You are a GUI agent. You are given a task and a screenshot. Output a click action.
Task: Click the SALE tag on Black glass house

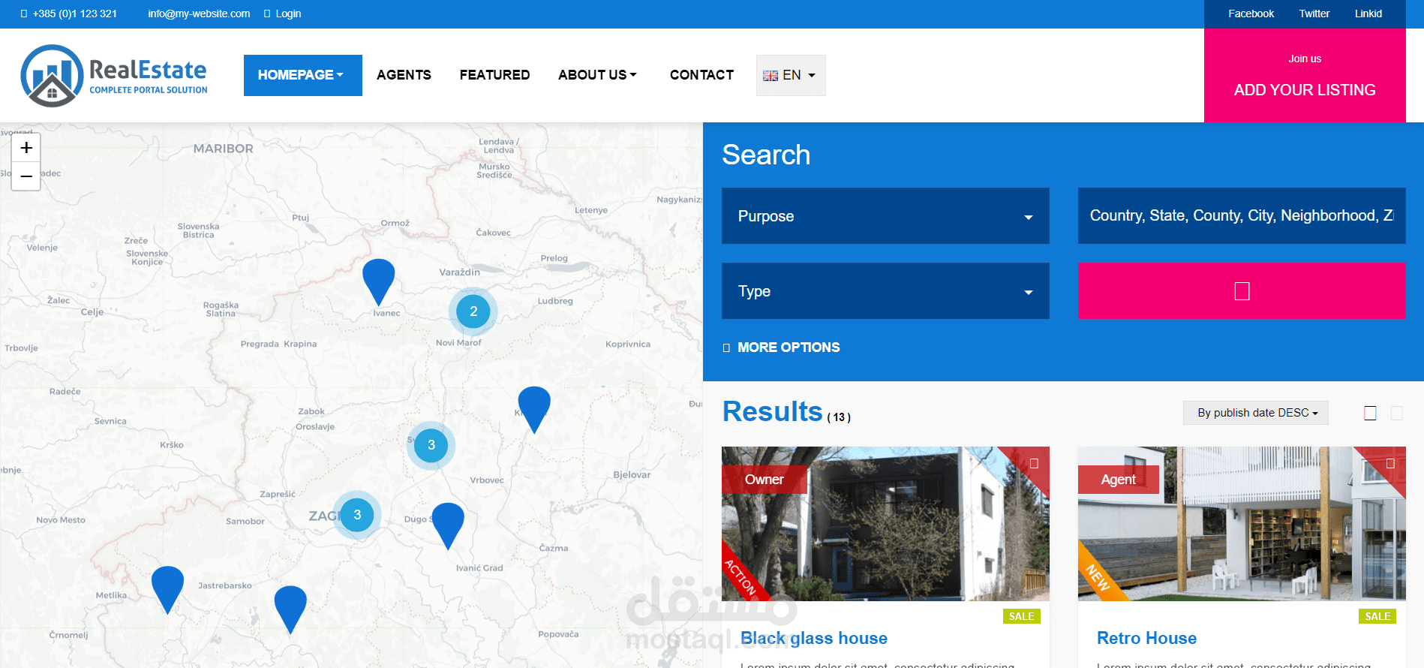click(x=1022, y=616)
